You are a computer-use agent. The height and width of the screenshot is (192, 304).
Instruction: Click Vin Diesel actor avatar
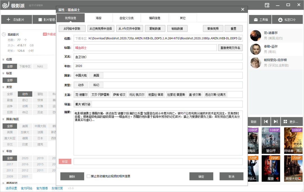pyautogui.click(x=255, y=35)
